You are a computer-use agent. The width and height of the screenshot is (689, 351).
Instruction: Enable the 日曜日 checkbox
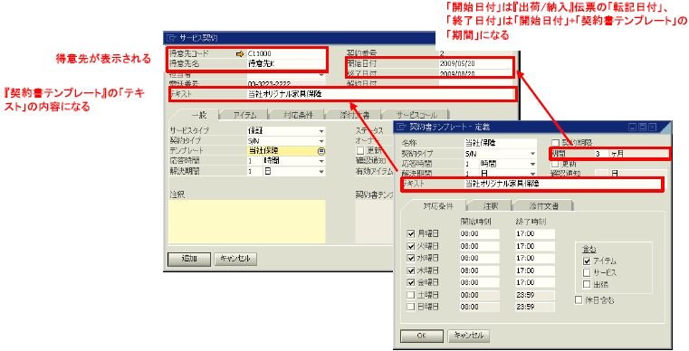(411, 307)
